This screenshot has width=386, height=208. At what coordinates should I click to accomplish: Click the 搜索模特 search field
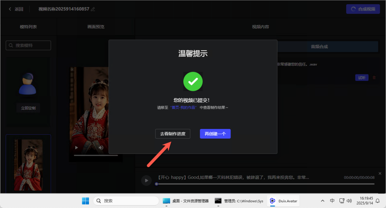coord(28,46)
